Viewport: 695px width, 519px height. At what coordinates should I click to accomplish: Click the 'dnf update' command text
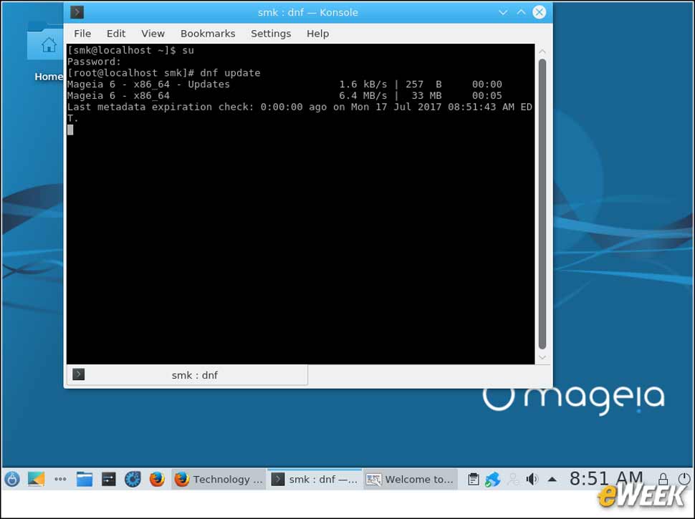coord(230,73)
